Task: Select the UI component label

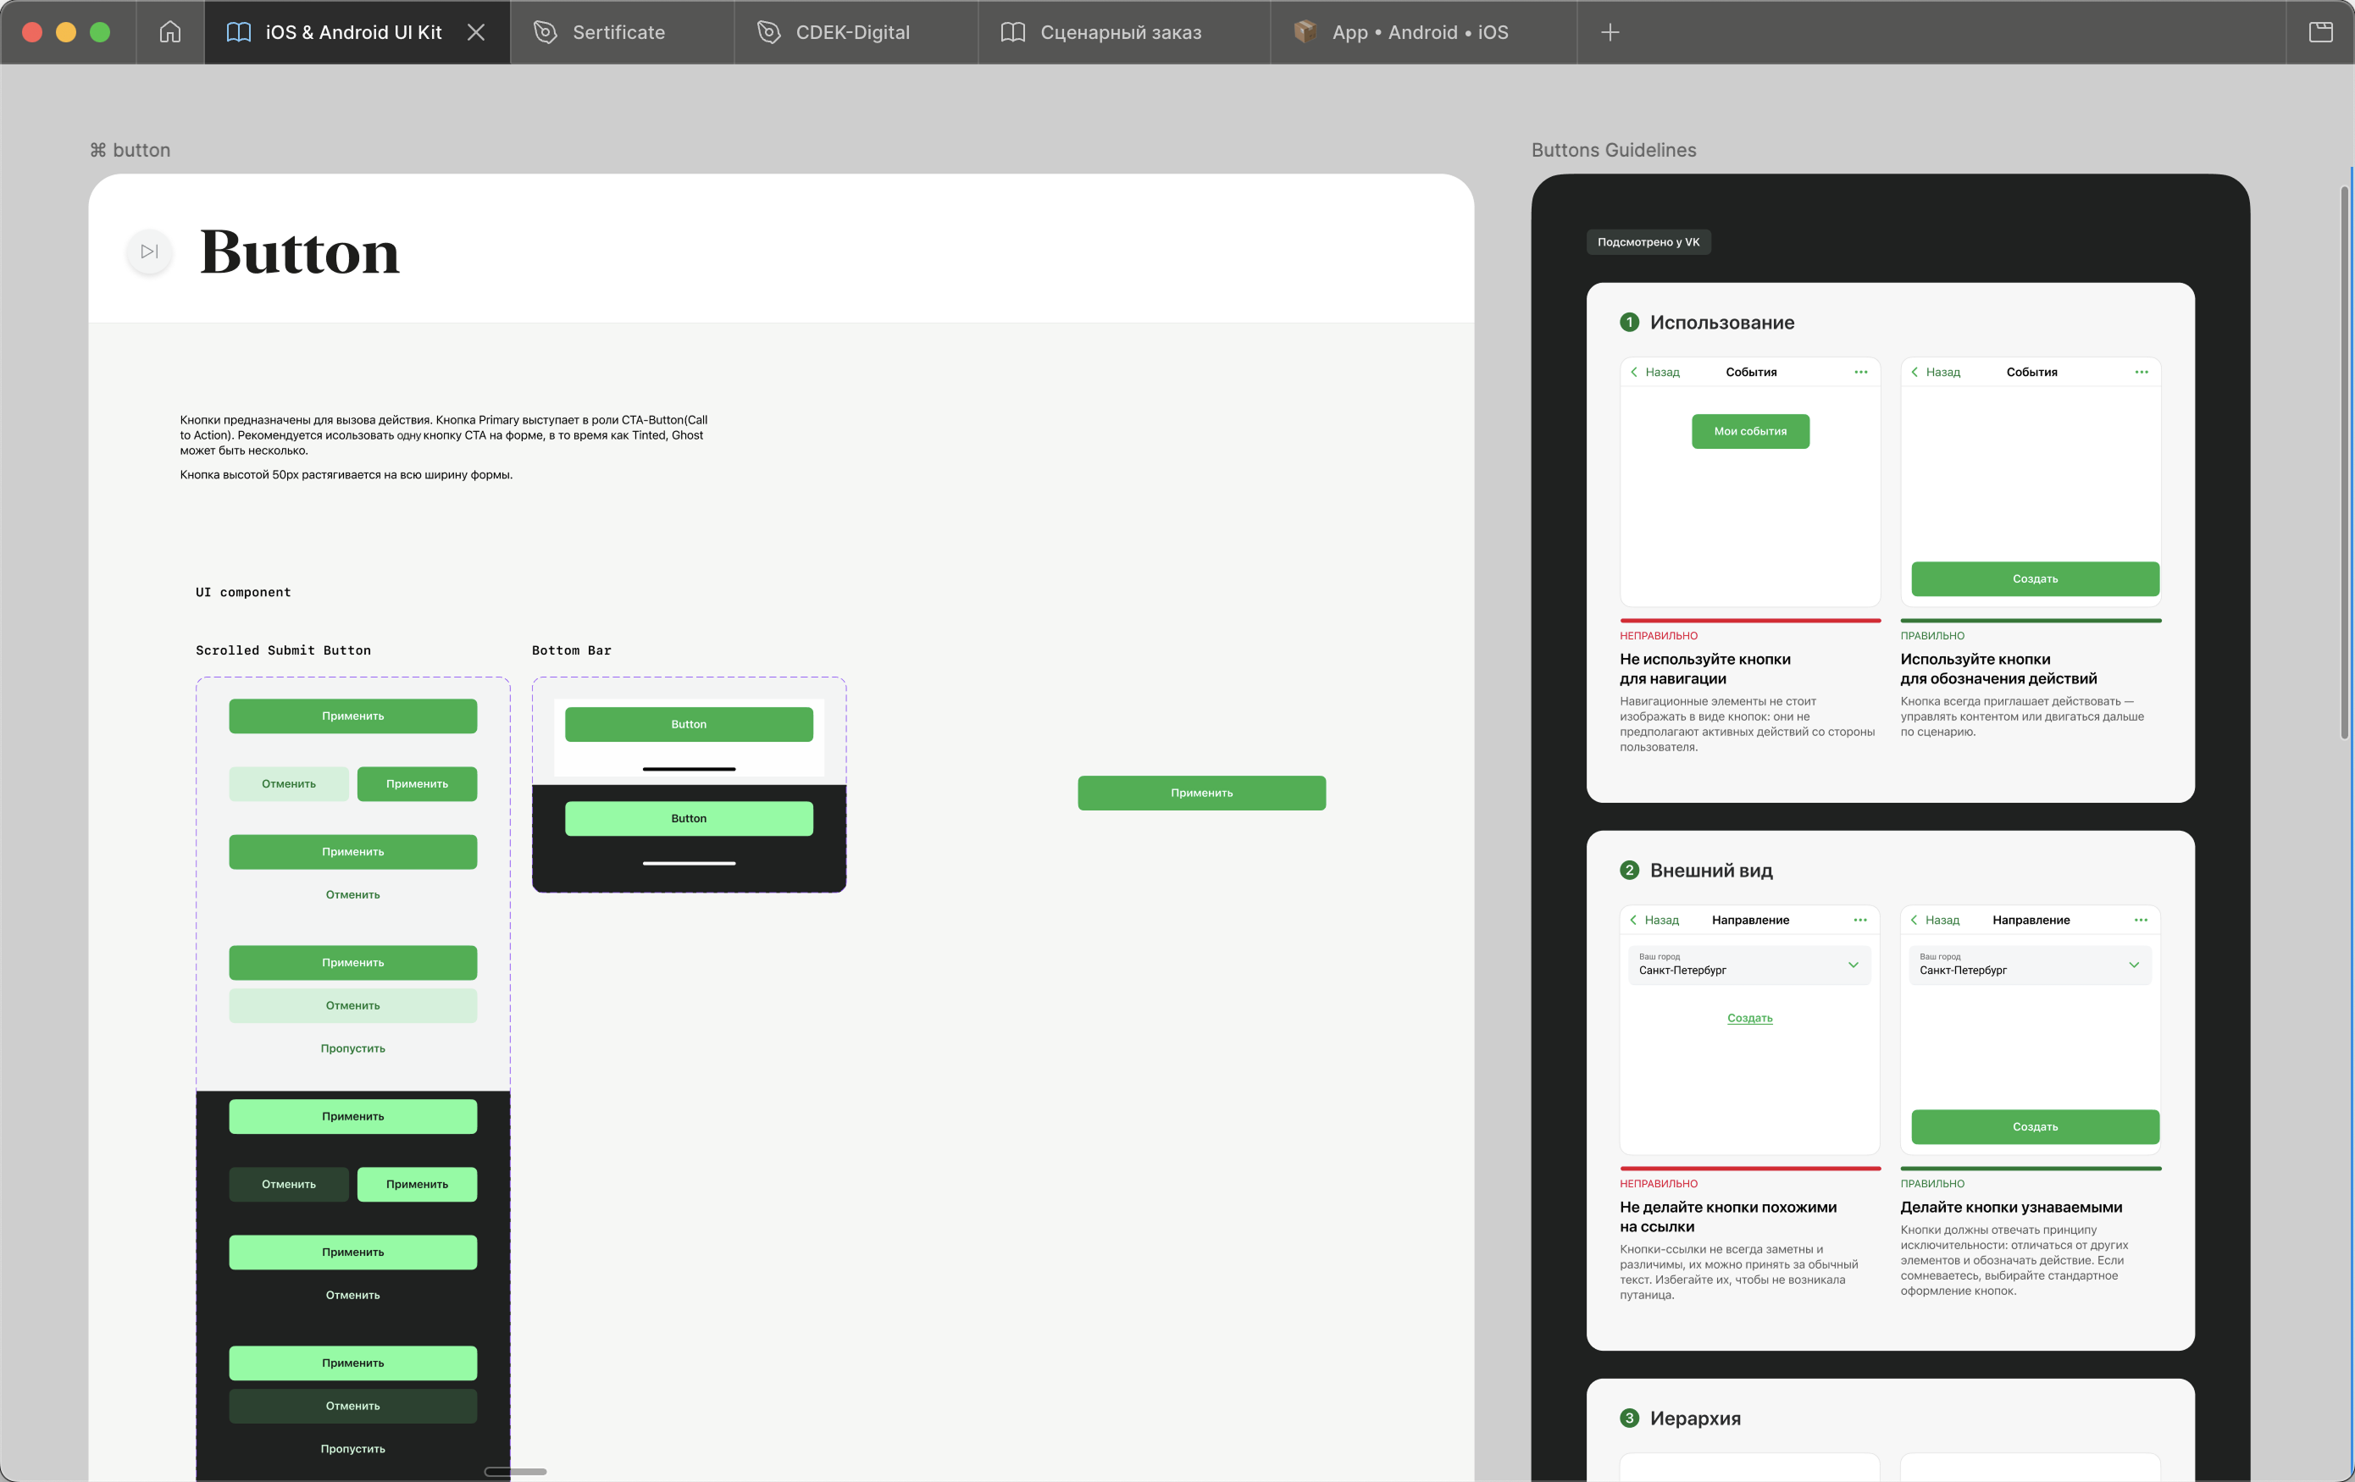Action: click(242, 593)
